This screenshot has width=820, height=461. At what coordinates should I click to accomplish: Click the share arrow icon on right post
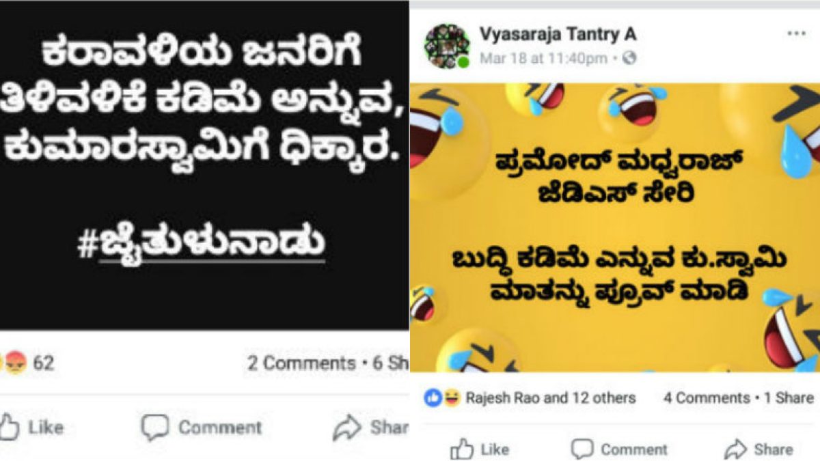(736, 449)
